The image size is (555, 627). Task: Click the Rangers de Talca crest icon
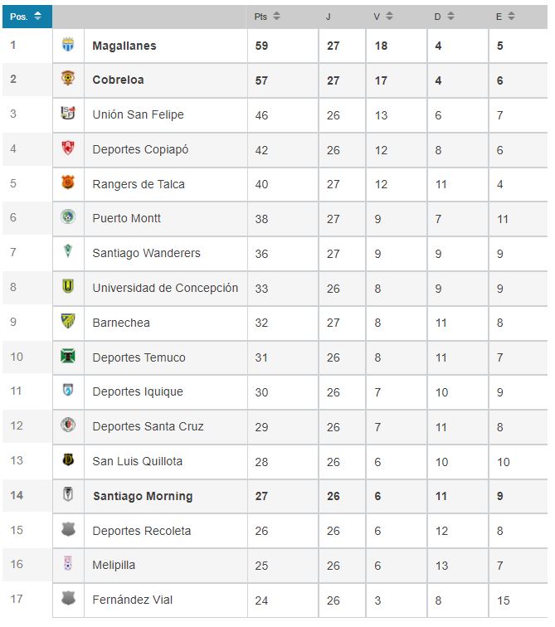(68, 182)
